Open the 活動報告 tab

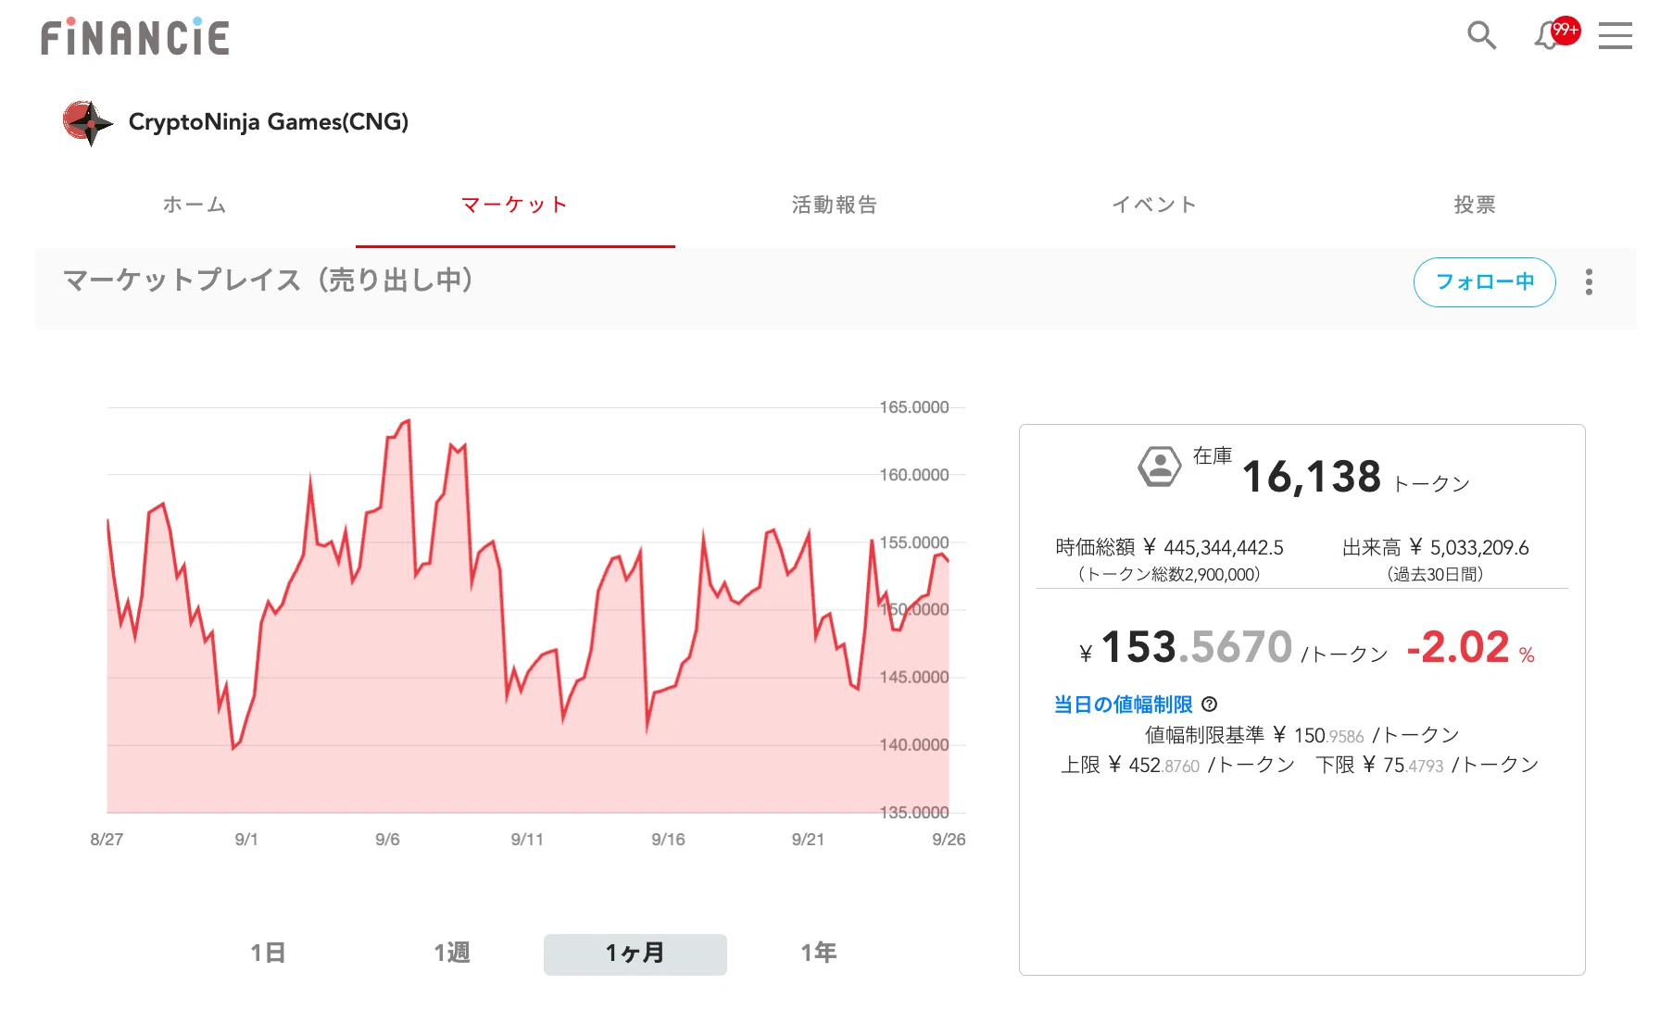tap(835, 205)
